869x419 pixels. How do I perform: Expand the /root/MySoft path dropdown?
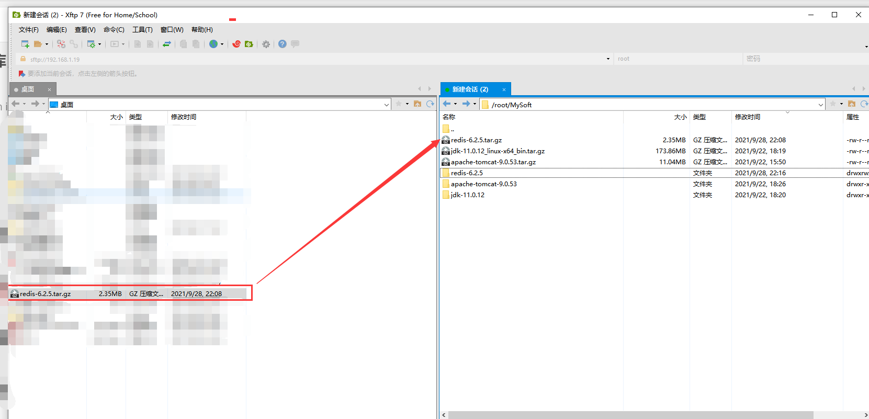821,105
